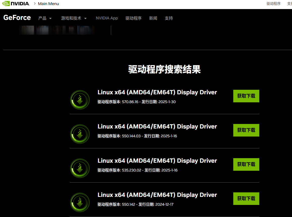This screenshot has width=292, height=217.
Task: Click download icon for driver 550.142
Action: pyautogui.click(x=80, y=202)
